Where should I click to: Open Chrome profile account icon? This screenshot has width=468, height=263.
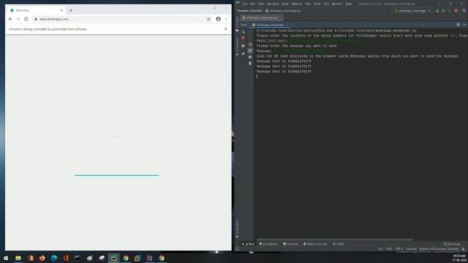tap(218, 19)
